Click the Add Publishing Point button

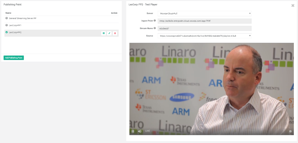14,58
